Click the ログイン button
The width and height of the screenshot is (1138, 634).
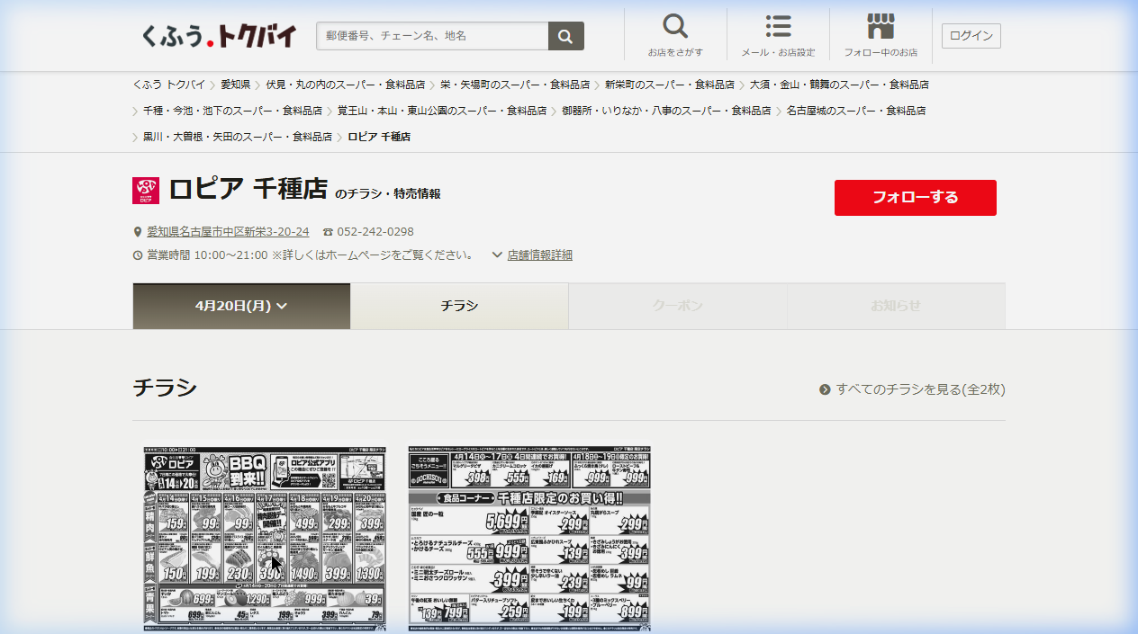[971, 36]
